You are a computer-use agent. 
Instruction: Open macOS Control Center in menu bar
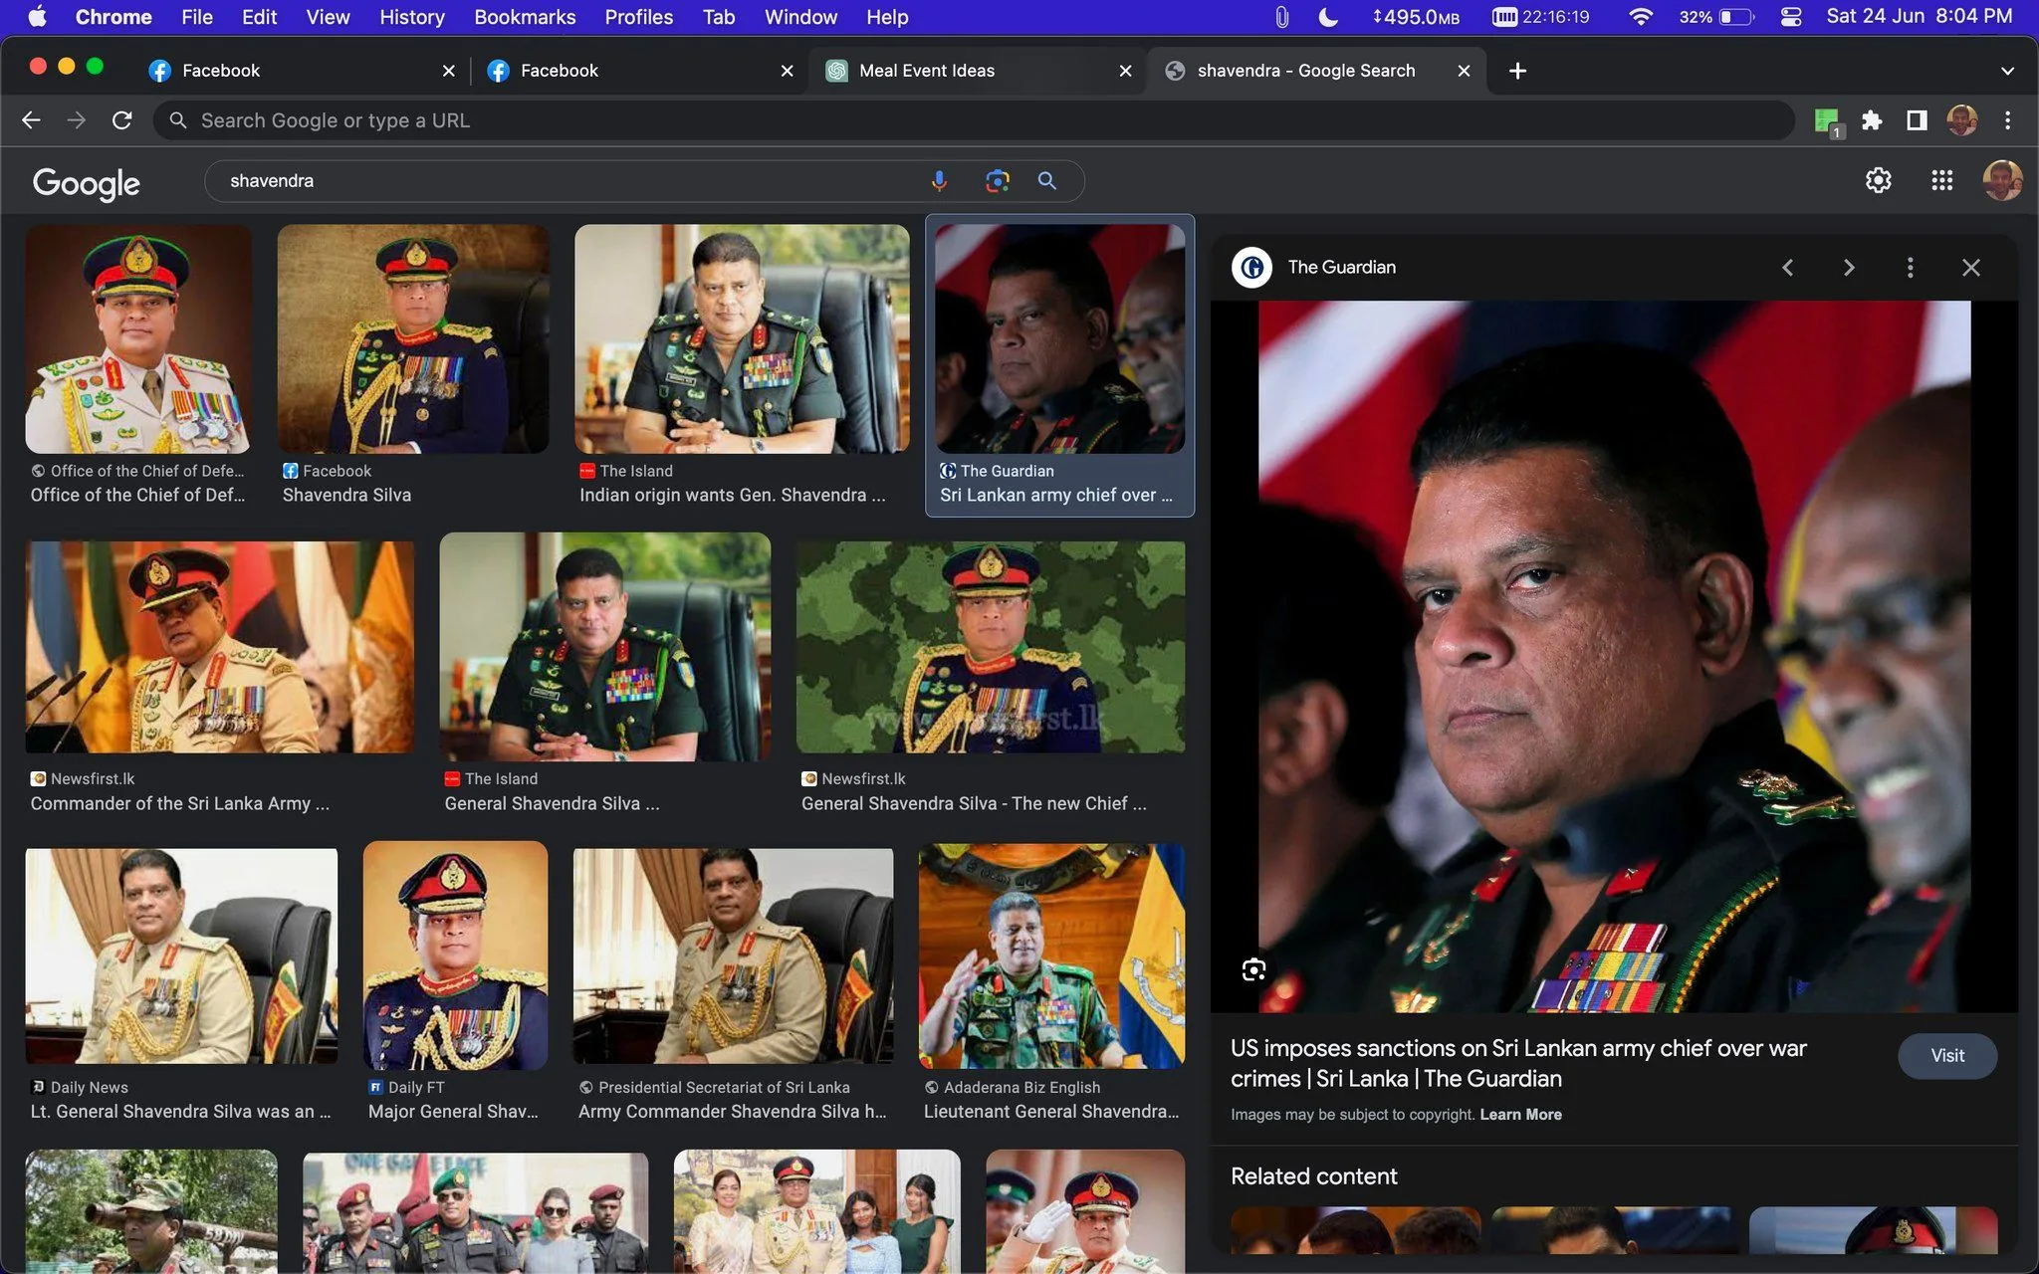pos(1790,17)
